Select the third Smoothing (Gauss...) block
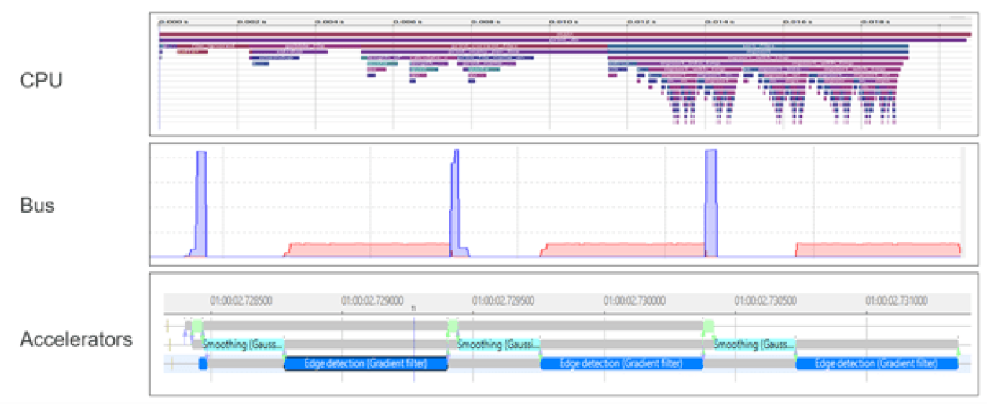The image size is (987, 404). [754, 344]
